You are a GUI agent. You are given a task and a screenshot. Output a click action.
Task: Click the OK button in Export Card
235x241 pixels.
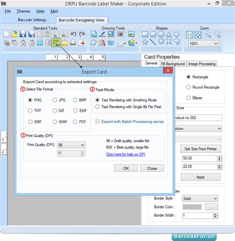[x=126, y=168]
